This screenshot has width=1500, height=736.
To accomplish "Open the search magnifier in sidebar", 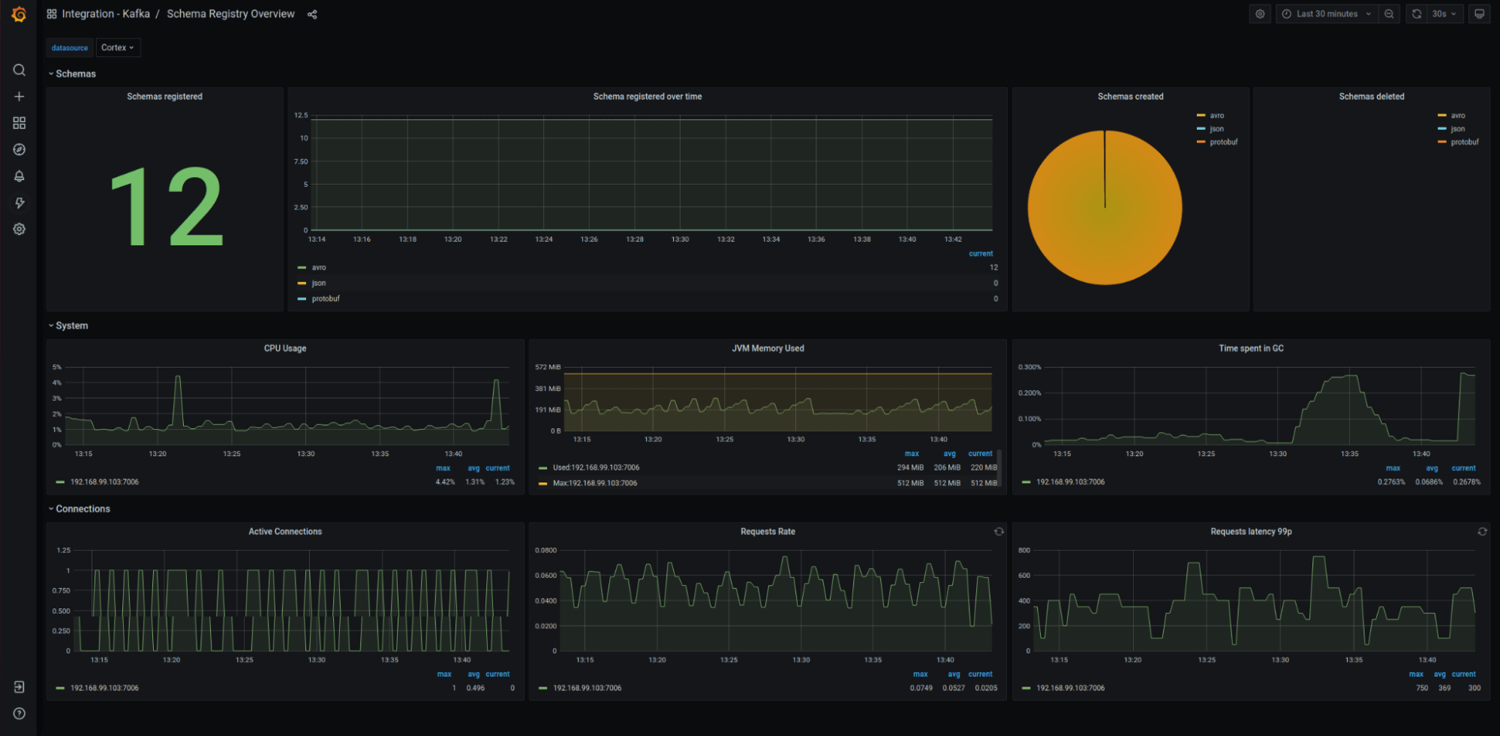I will tap(20, 70).
